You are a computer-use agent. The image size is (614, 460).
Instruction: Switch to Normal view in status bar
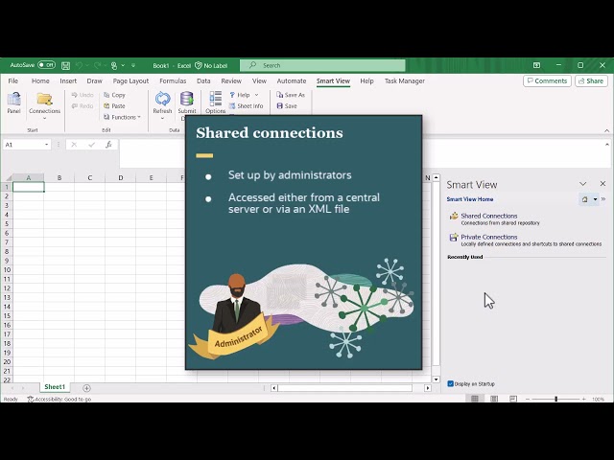click(x=475, y=399)
